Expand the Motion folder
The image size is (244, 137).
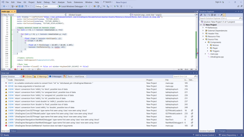click(x=208, y=45)
